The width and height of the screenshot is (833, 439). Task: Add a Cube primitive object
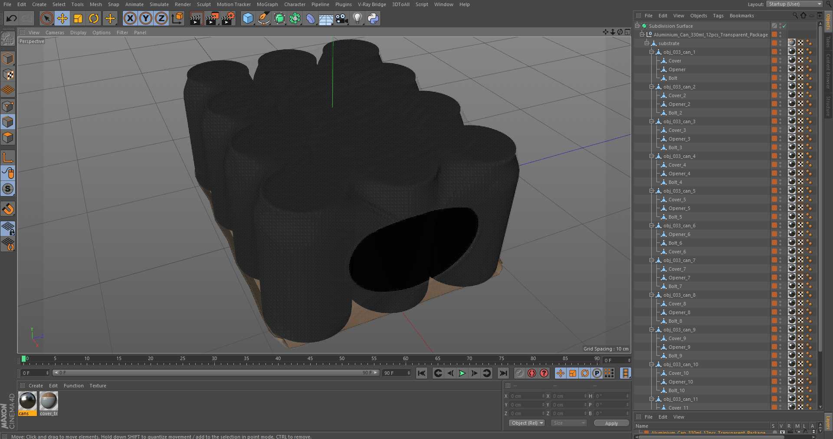click(248, 18)
